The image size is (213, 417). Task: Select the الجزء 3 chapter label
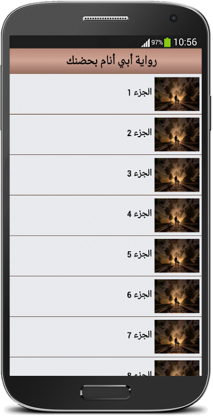tap(139, 174)
